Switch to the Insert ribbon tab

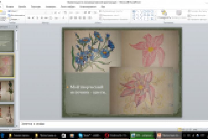click(x=10, y=7)
